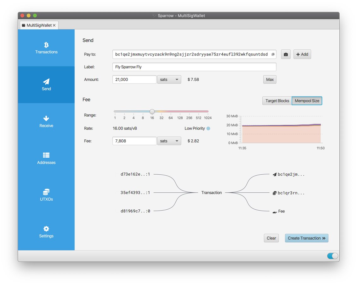
Task: Click the wallet icon on MultiSigWallet tab
Action: (x=24, y=25)
